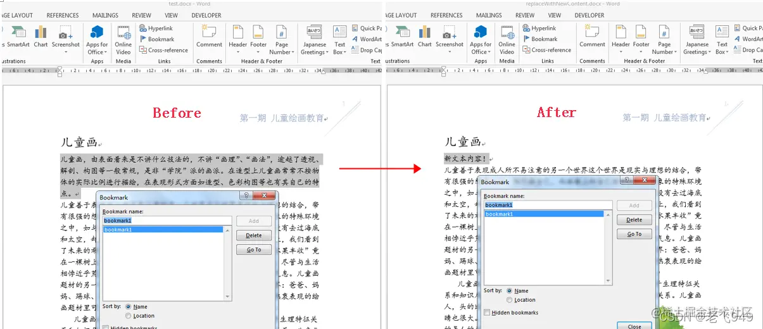Expand the Header dropdown in the replaceWithNewContent.docx ribbon
The width and height of the screenshot is (763, 329).
[x=621, y=53]
